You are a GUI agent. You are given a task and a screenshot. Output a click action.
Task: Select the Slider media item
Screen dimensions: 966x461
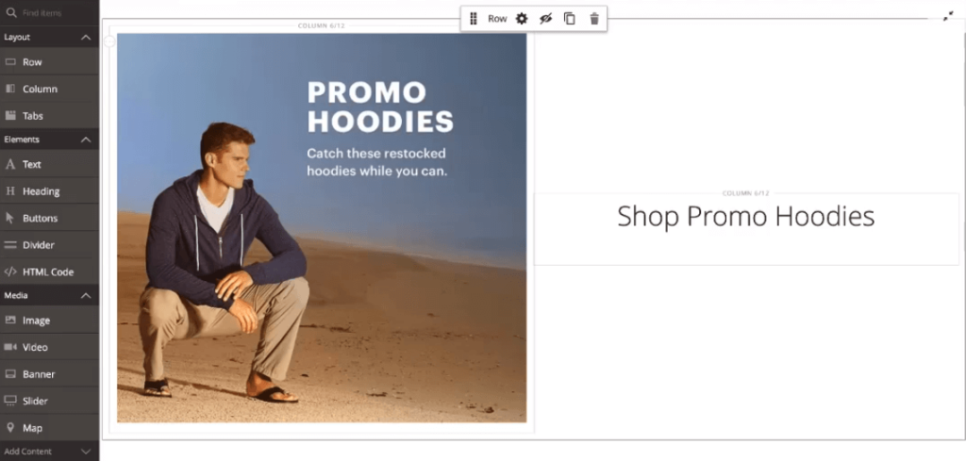(x=49, y=401)
